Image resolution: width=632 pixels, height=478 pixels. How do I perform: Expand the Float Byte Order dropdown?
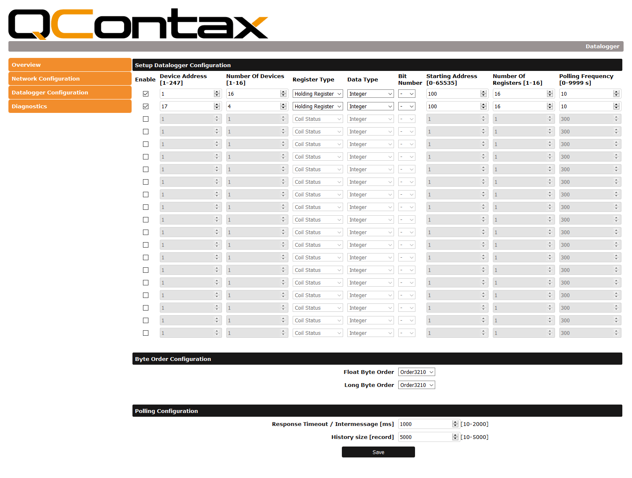point(416,372)
